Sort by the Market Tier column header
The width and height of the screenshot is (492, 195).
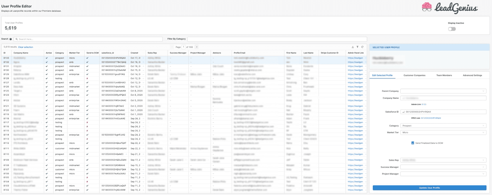click(x=74, y=53)
